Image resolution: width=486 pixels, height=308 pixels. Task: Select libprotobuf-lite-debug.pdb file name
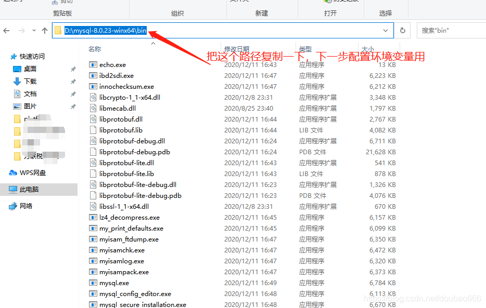[x=140, y=196]
